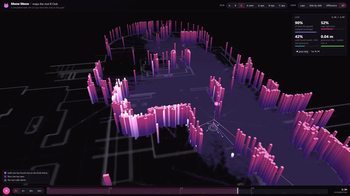This screenshot has height=196, width=350.
Task: Jump to the L1 lap marker
Action: point(48,188)
